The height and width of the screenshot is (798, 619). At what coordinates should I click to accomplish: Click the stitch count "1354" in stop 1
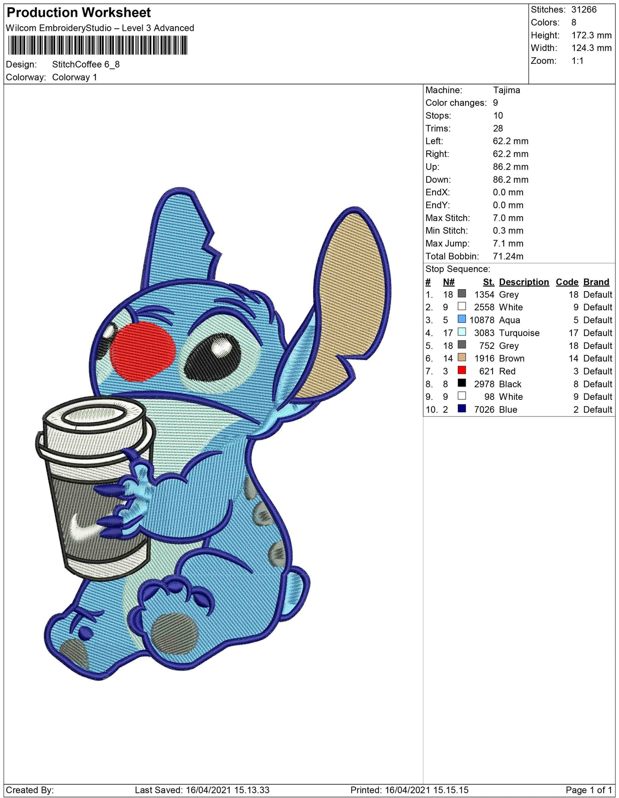(x=484, y=295)
